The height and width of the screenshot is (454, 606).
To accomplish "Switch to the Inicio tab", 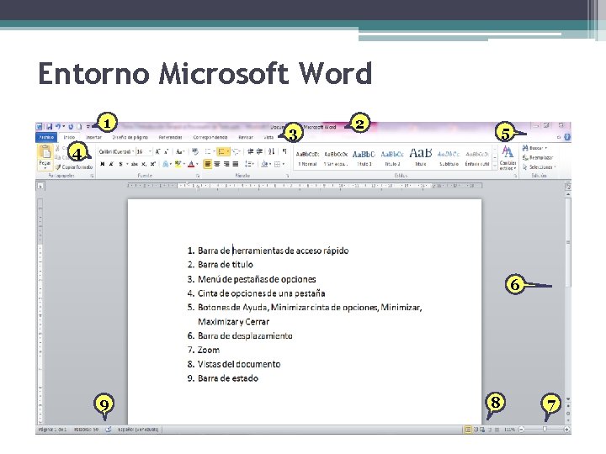I will point(69,137).
